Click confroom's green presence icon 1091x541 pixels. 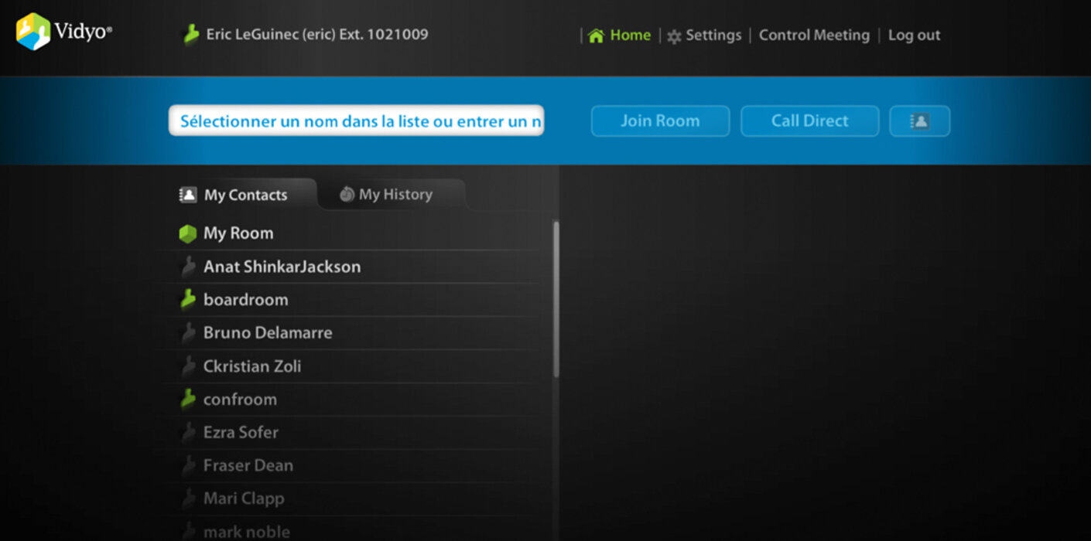187,400
